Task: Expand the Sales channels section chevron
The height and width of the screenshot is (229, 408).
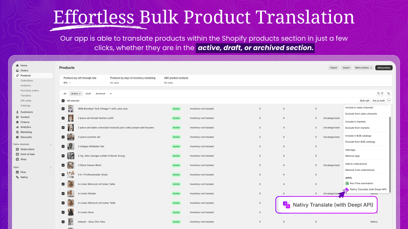Action: [x=51, y=145]
